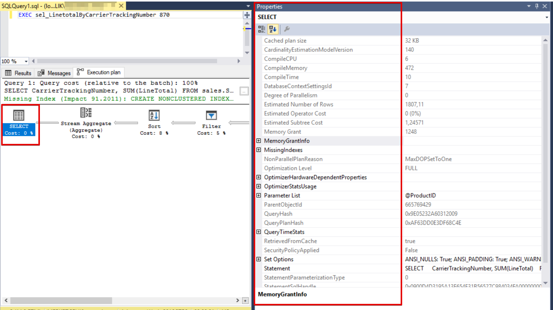Open Property Pages wrench icon
The width and height of the screenshot is (553, 310).
[x=287, y=29]
